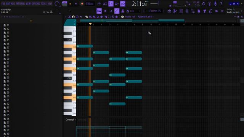Open the FILE menu
The image size is (244, 137).
(3, 3)
